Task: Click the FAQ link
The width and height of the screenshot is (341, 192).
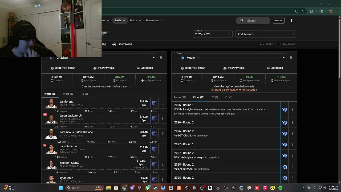Action: (104, 44)
